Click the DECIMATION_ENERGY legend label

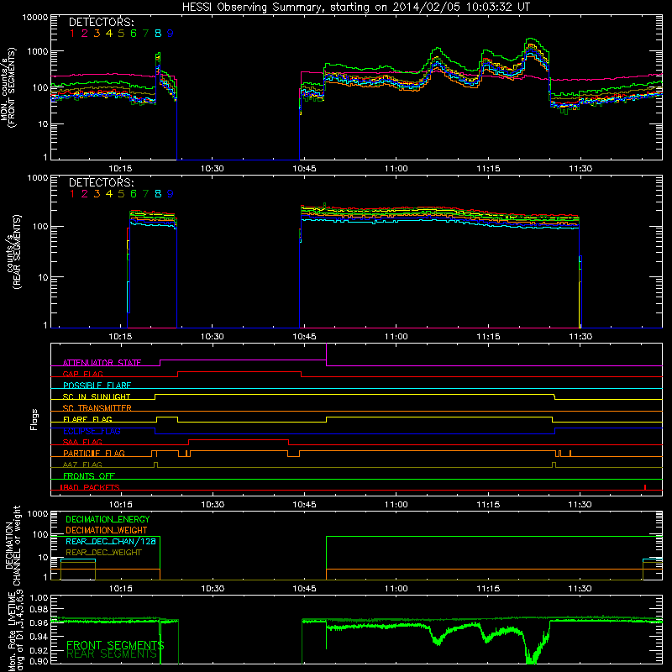108,519
